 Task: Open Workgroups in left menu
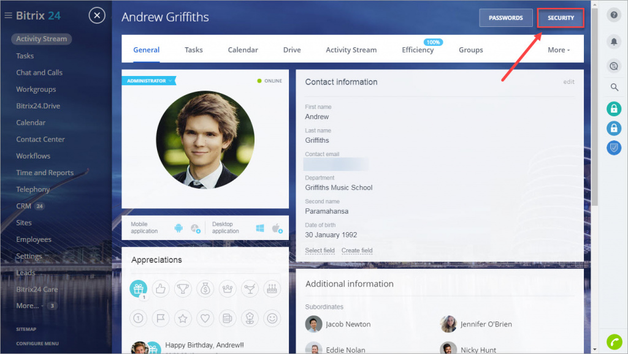(36, 89)
